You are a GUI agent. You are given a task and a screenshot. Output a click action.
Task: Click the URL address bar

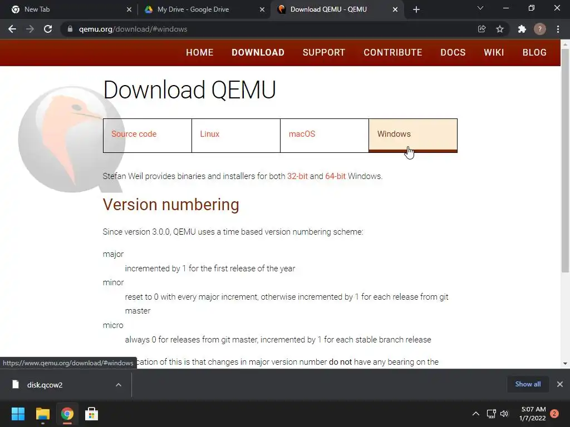269,29
